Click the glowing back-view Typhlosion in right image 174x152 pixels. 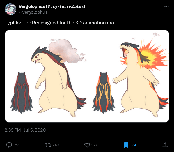point(104,93)
